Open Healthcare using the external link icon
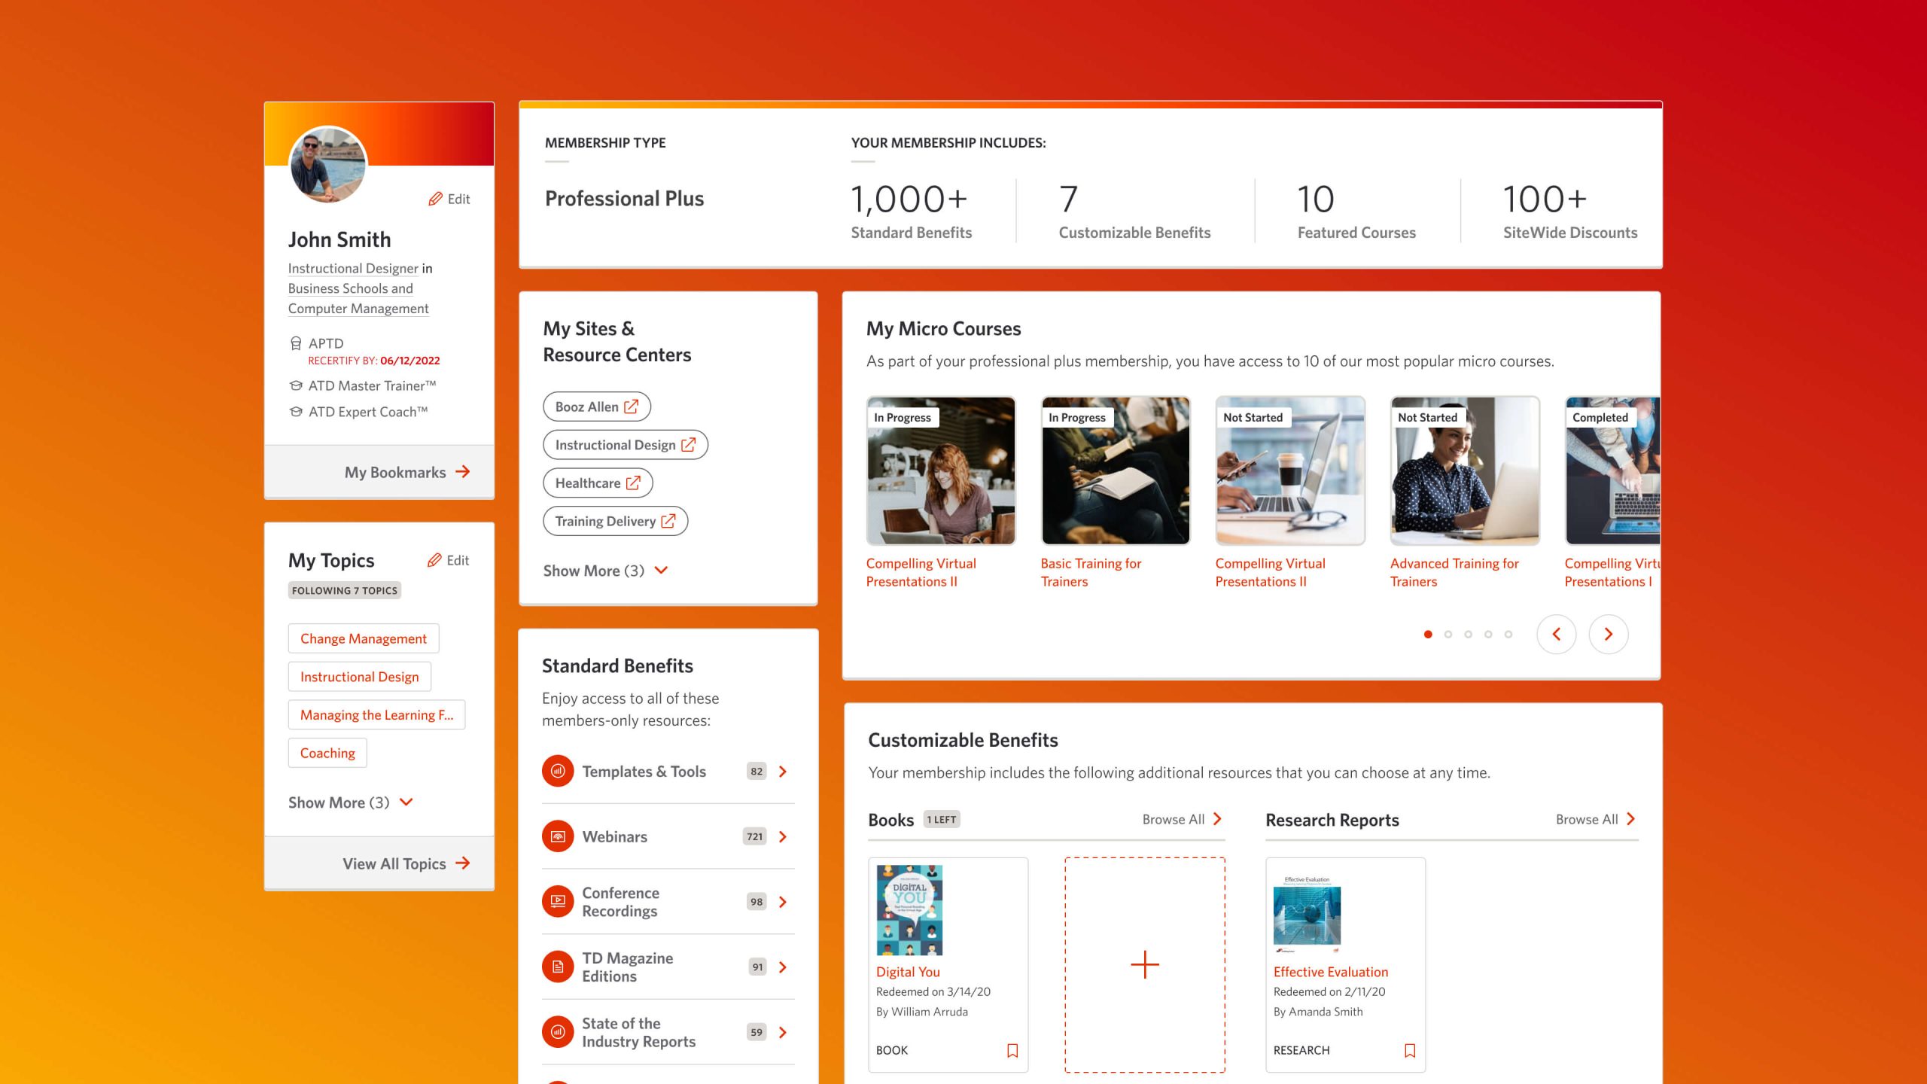 (x=632, y=483)
